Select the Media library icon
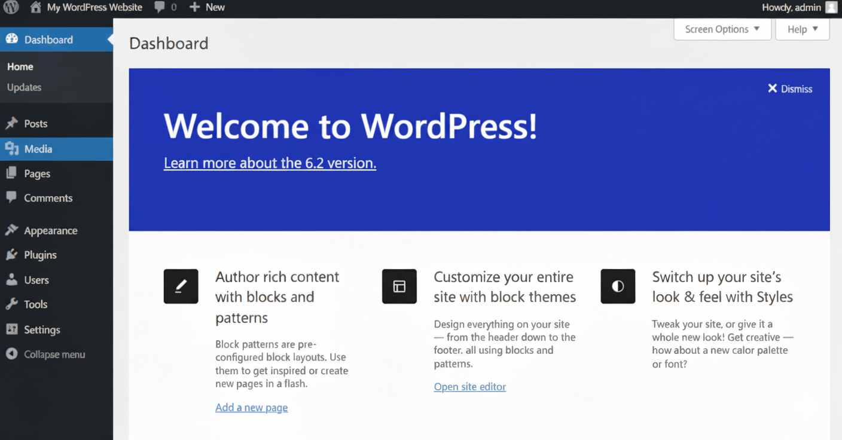 pyautogui.click(x=13, y=149)
